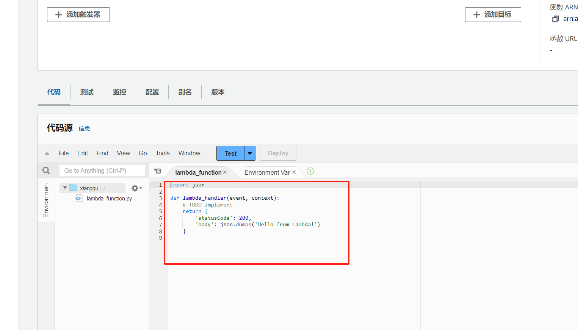Open the environment gear settings menu
The image size is (578, 330).
(x=136, y=188)
